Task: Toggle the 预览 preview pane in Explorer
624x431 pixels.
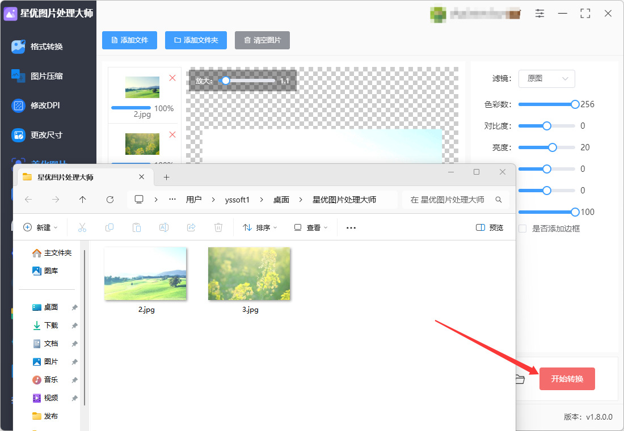Action: tap(490, 227)
